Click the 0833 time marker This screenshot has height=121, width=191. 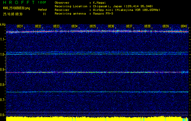click(56, 26)
